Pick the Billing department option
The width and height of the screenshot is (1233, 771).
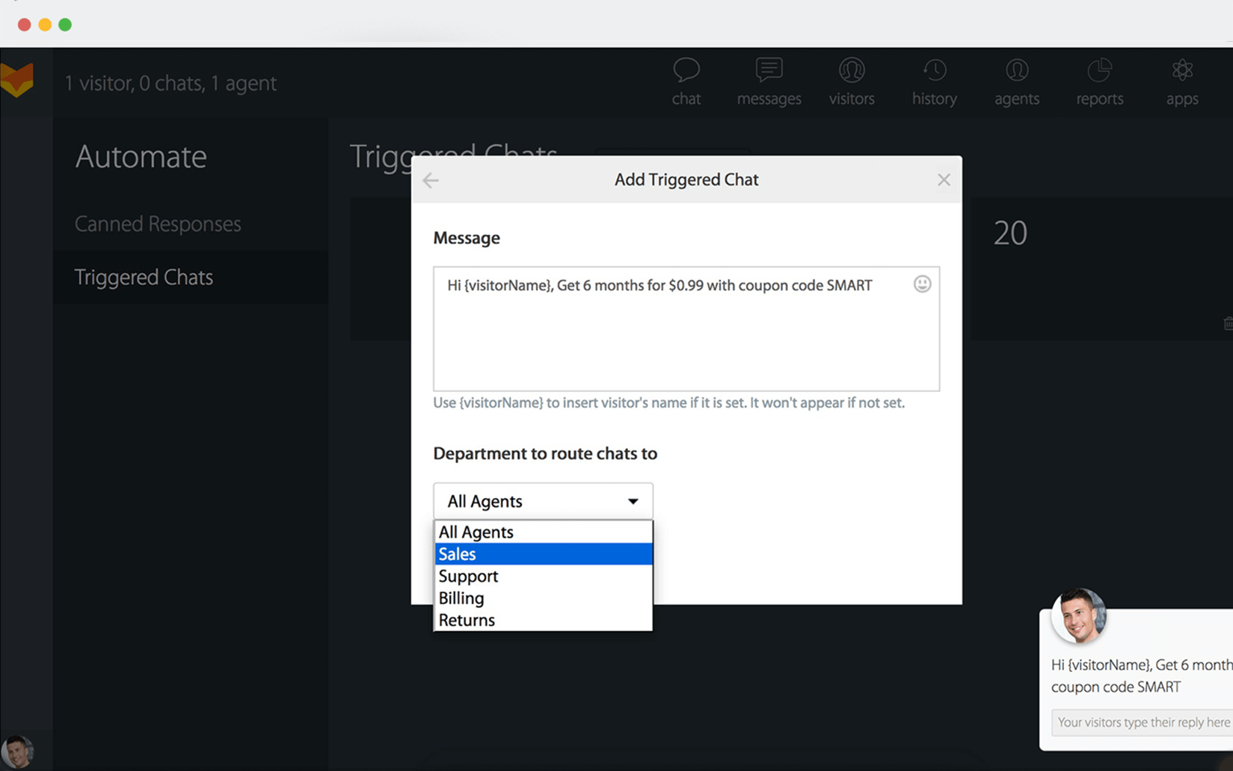[x=543, y=598]
